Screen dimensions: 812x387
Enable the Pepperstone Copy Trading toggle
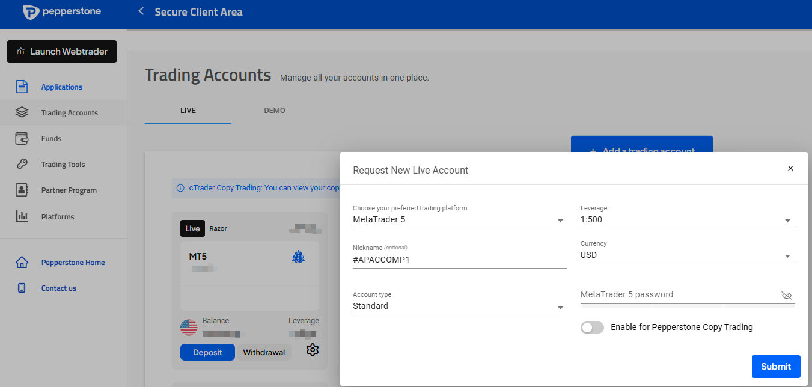click(592, 328)
